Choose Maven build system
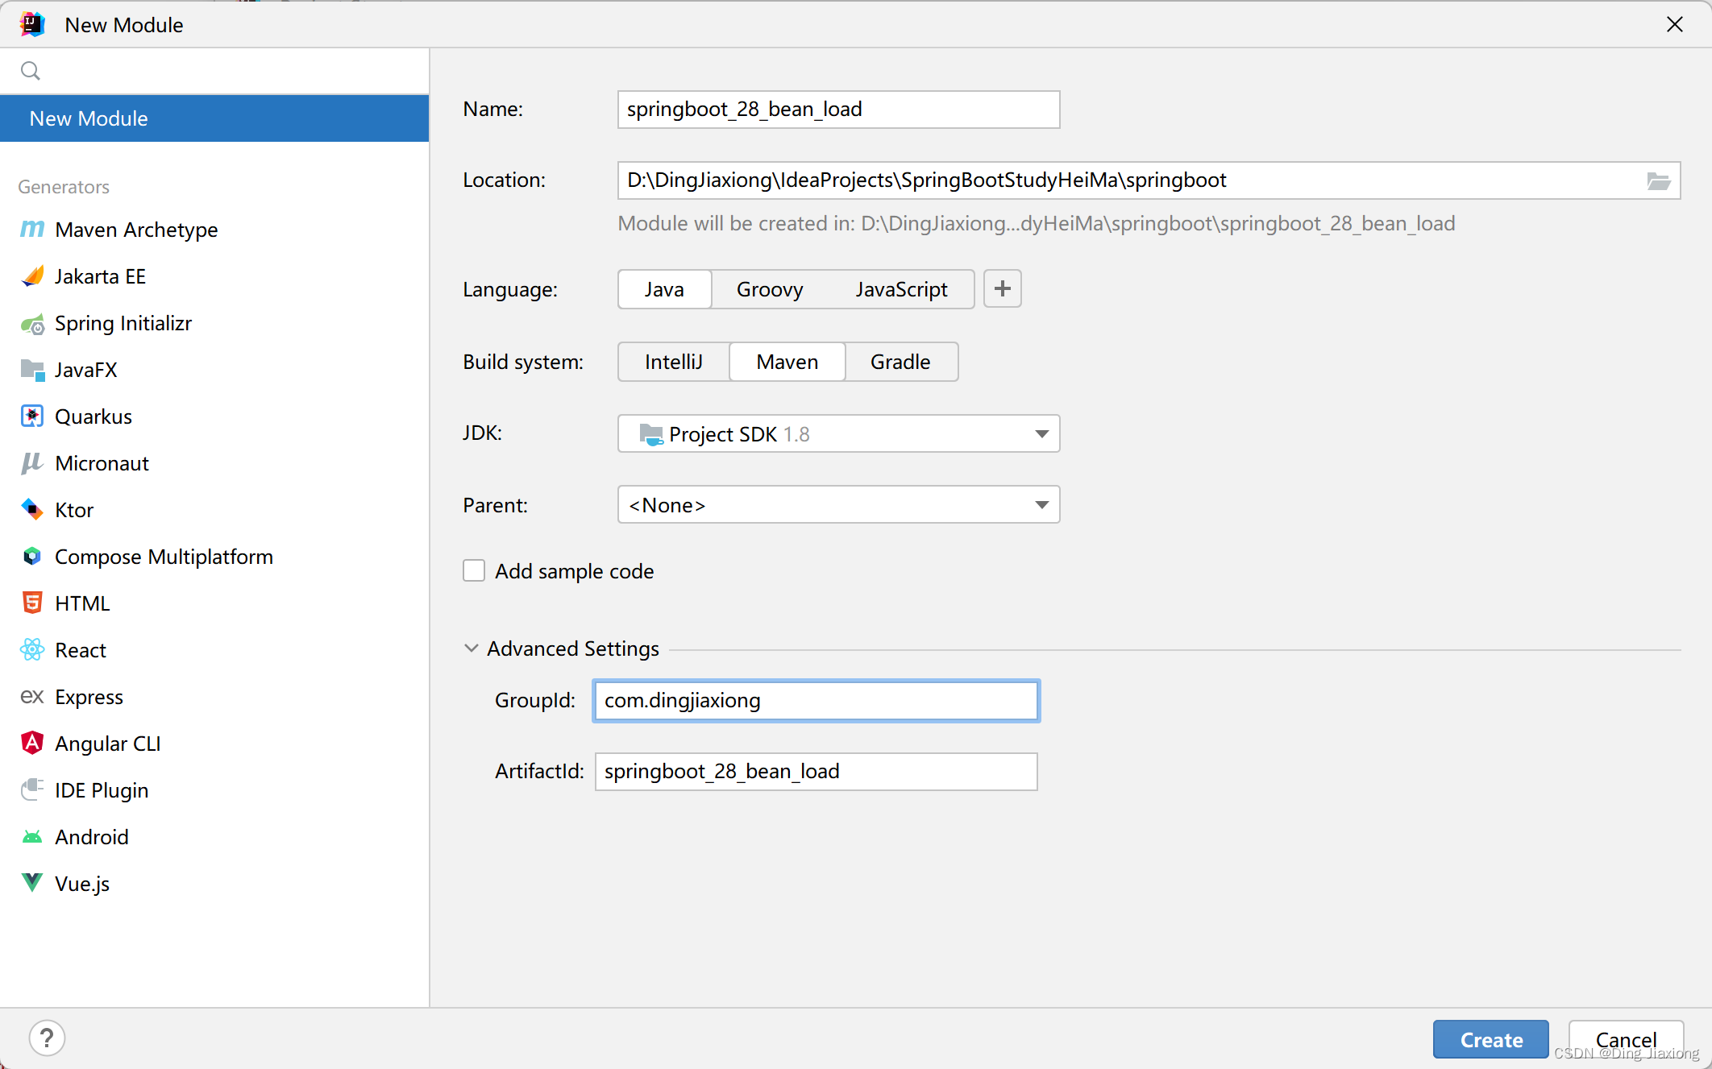1712x1069 pixels. (x=787, y=362)
